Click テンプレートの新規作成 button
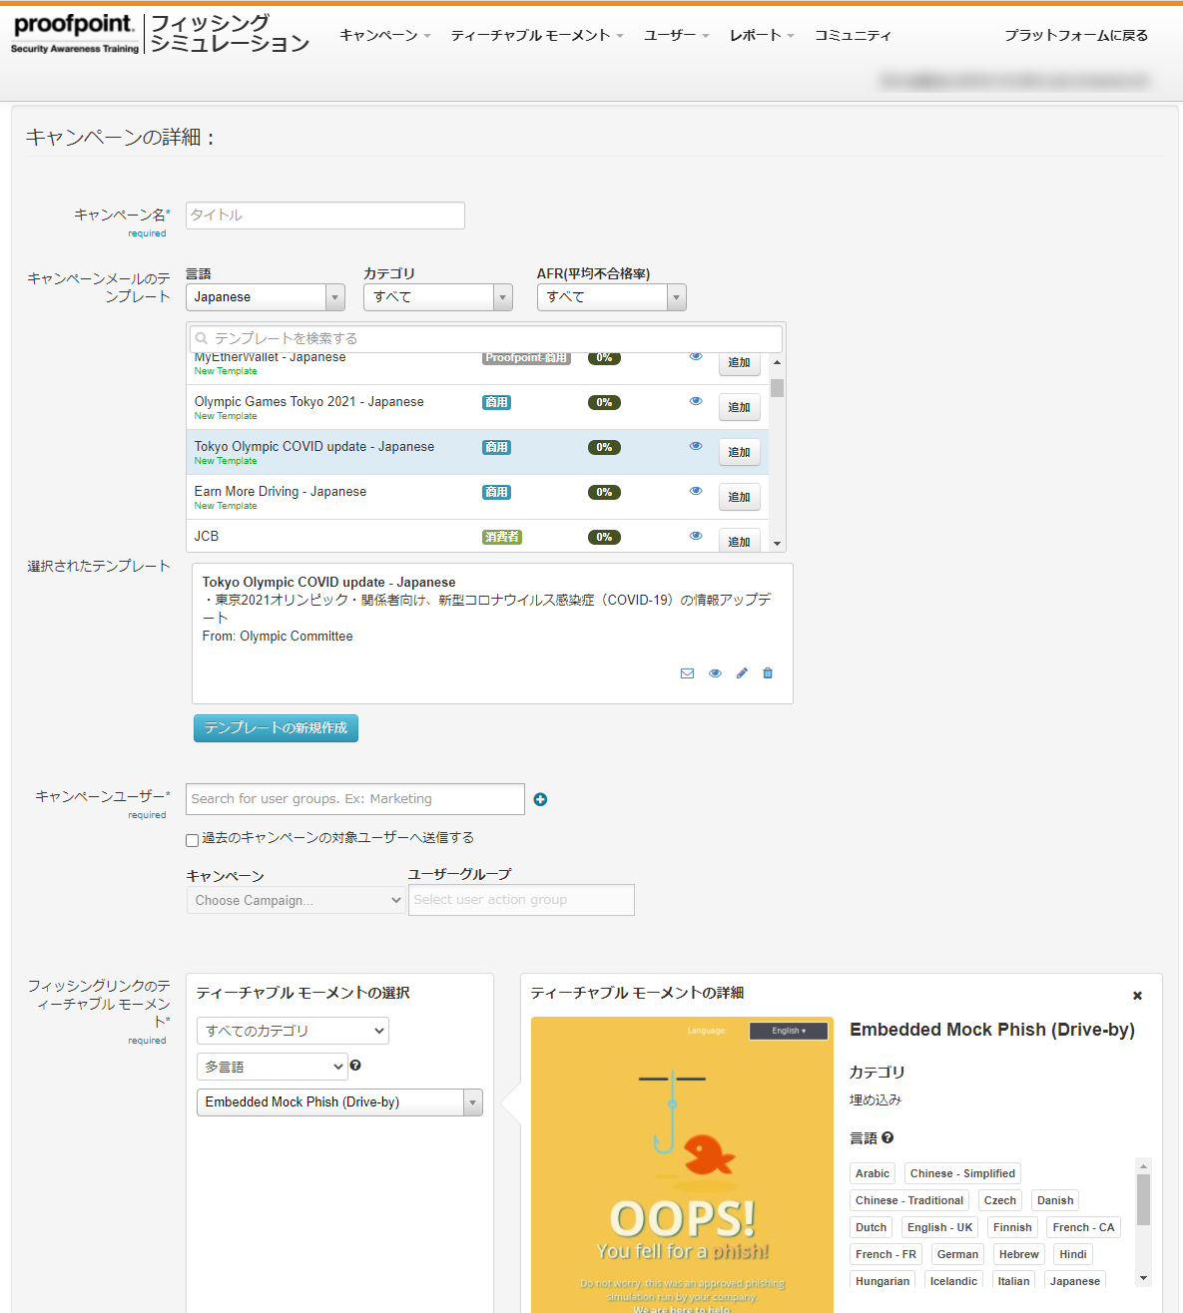 (x=276, y=728)
